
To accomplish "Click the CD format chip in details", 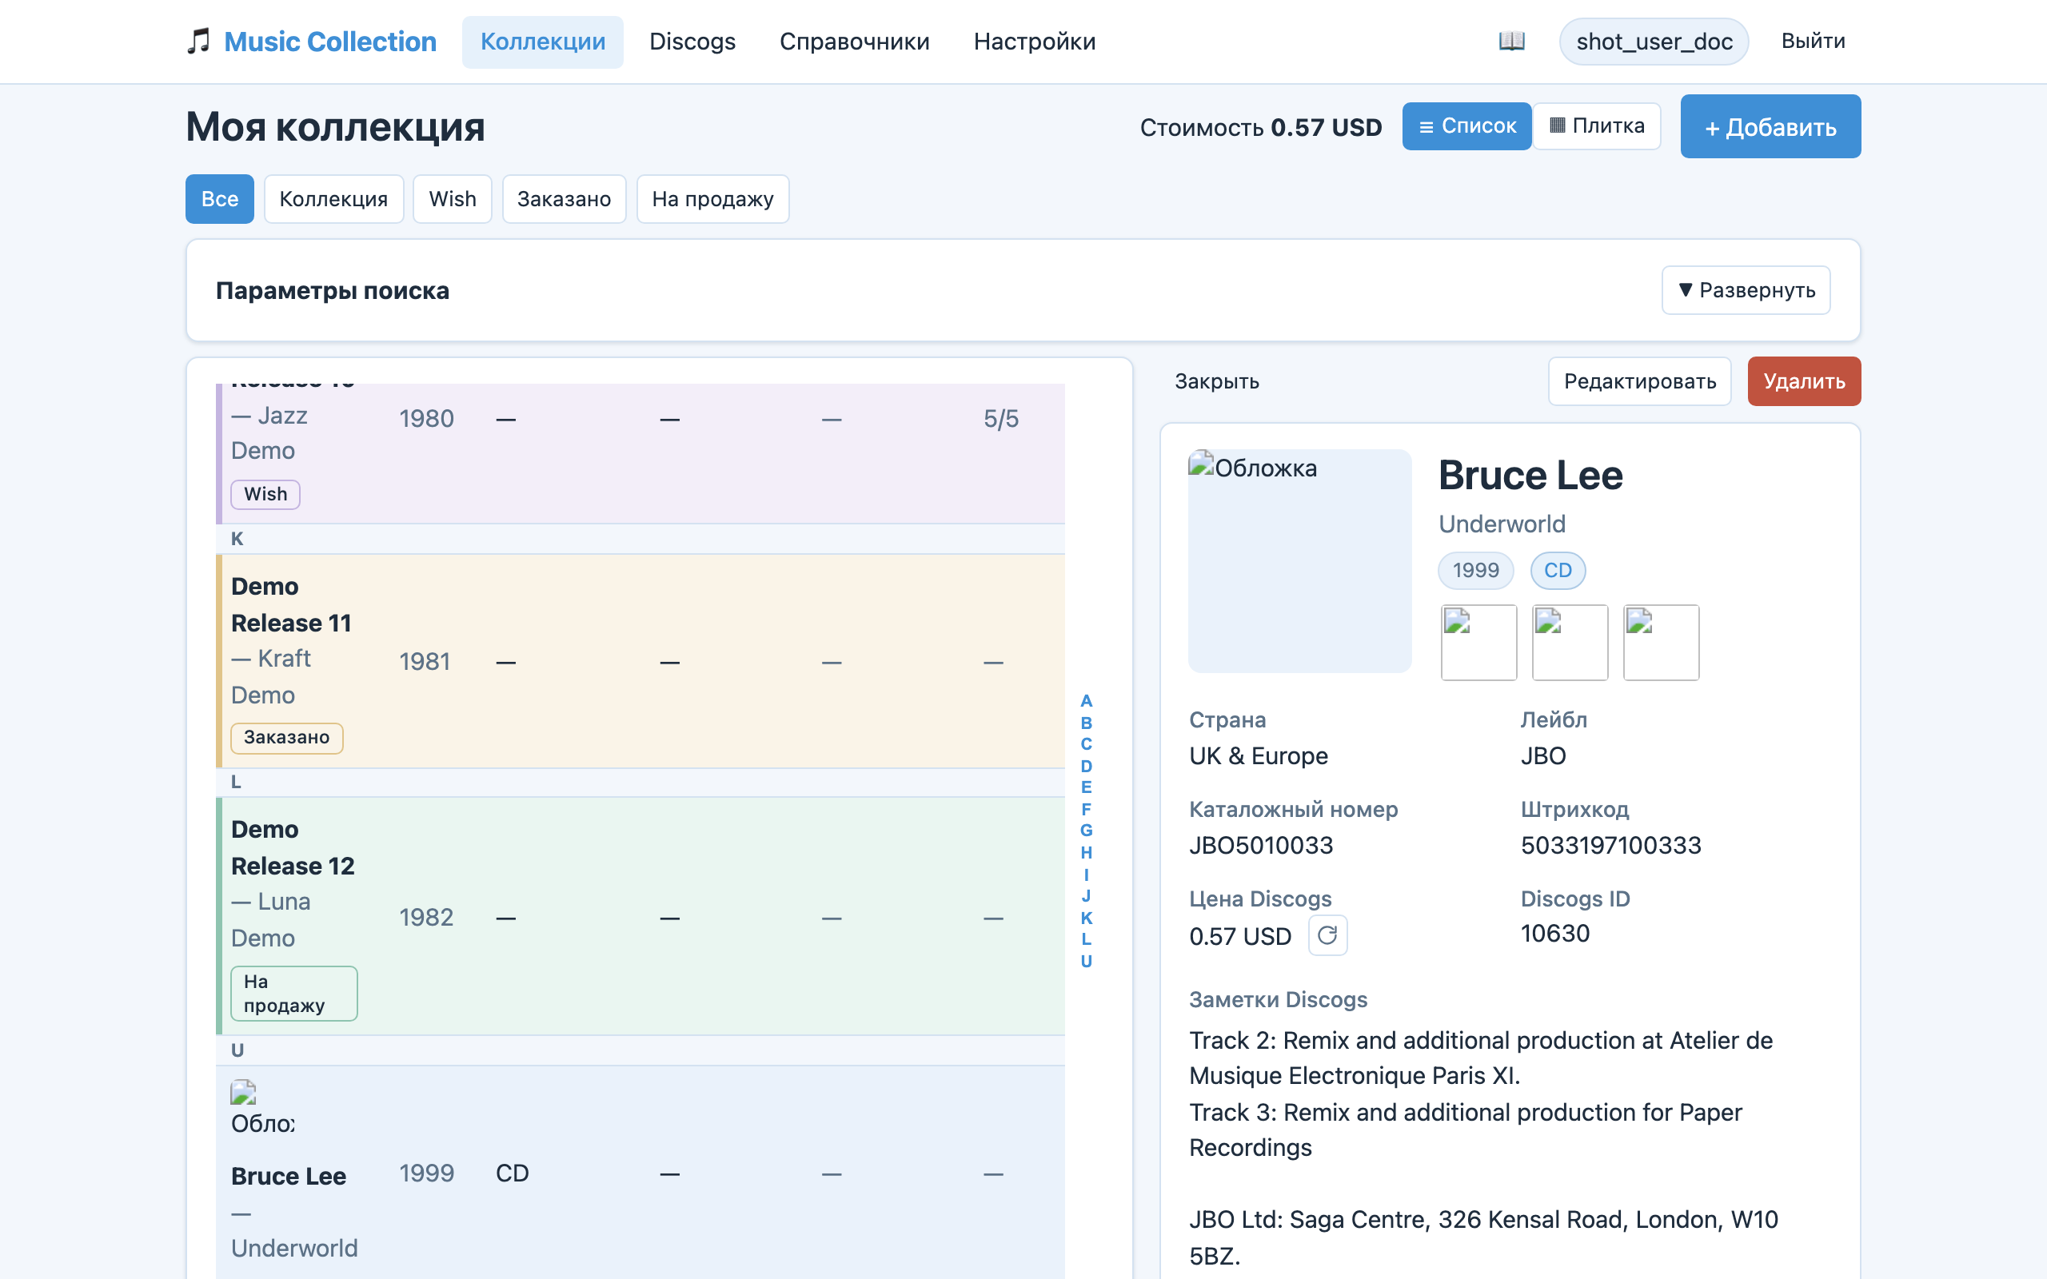I will pos(1558,570).
